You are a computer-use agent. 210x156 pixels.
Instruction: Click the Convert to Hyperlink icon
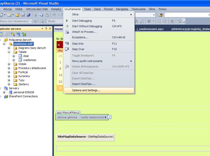(172, 21)
